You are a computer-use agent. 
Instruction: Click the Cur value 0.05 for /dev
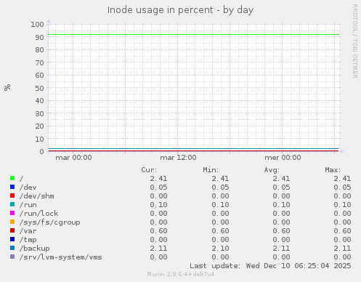tap(158, 188)
